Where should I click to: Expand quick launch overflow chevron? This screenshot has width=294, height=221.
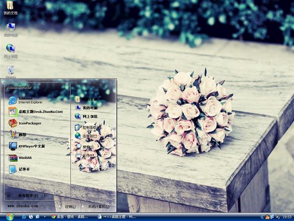[x=45, y=217]
